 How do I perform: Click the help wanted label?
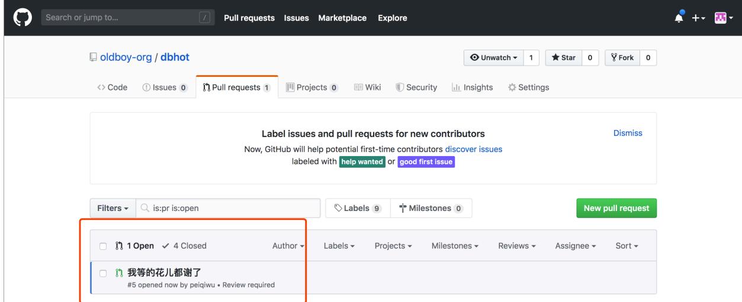pos(362,161)
